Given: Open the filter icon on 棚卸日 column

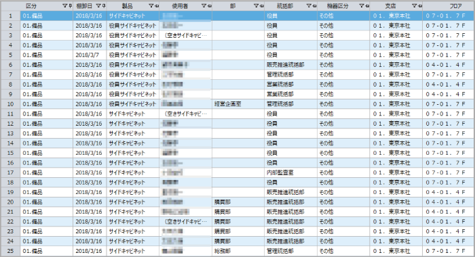Looking at the screenshot, I should click(98, 5).
